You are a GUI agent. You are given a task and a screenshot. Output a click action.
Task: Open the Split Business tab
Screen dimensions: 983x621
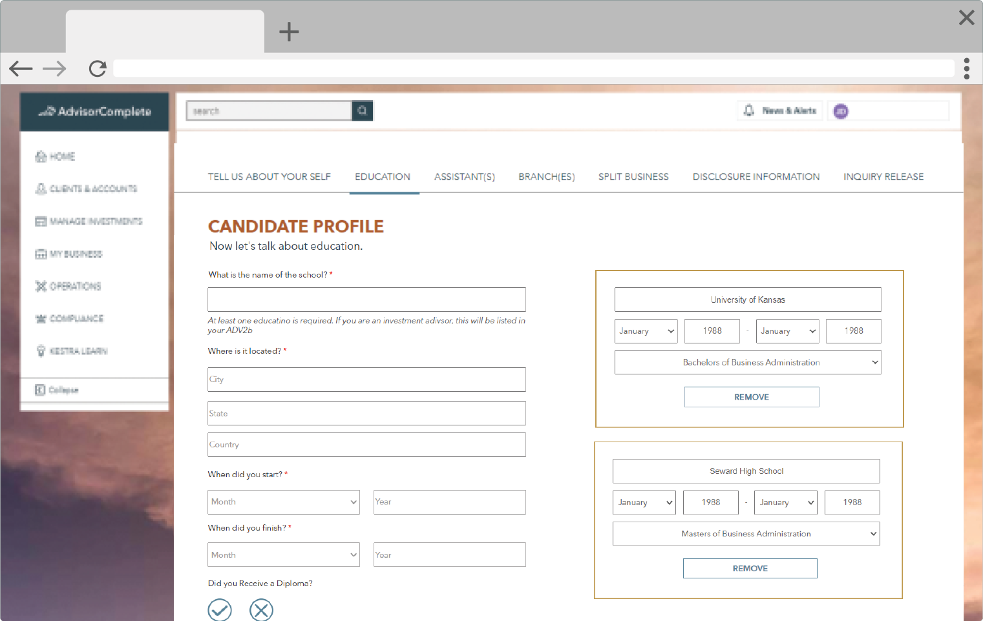pos(633,177)
